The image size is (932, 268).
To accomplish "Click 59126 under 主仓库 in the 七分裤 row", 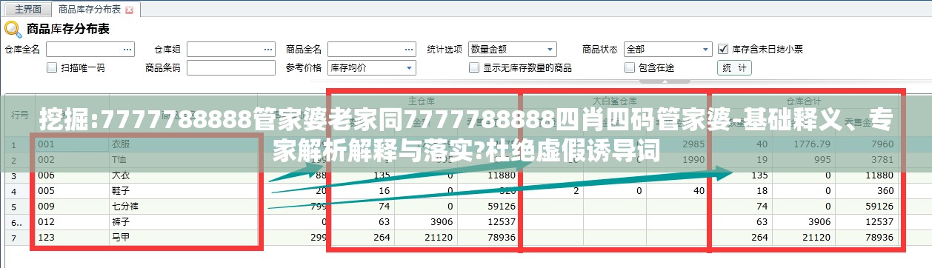I will [502, 206].
